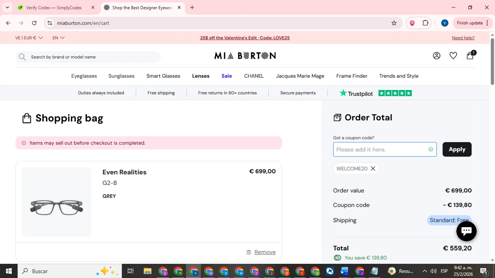Viewport: 495px width, 278px height.
Task: Open a new browser tab
Action: [192, 8]
